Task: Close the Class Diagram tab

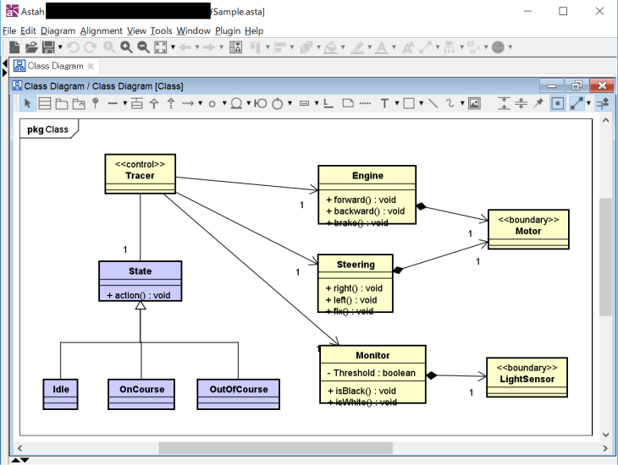Action: (x=91, y=66)
